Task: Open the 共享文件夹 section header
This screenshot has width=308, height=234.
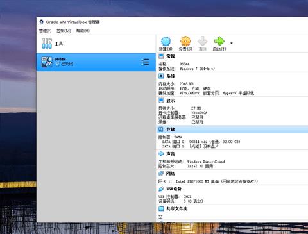Action: 177,209
